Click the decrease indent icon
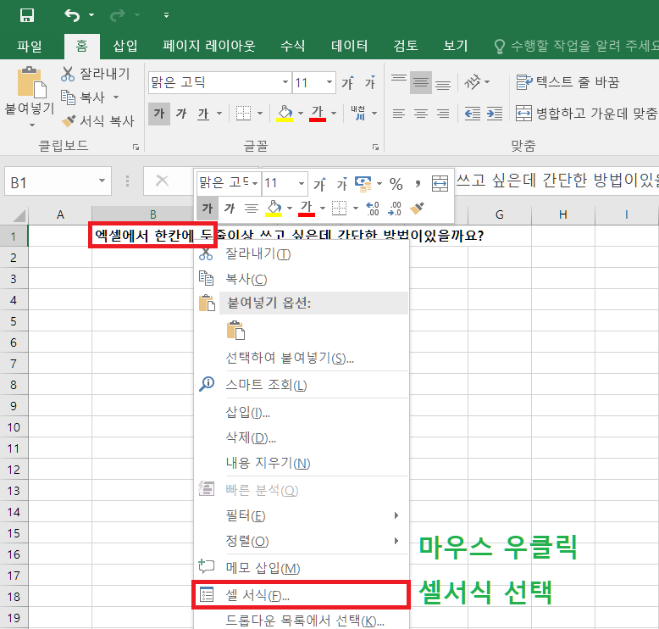The image size is (659, 629). coord(473,114)
